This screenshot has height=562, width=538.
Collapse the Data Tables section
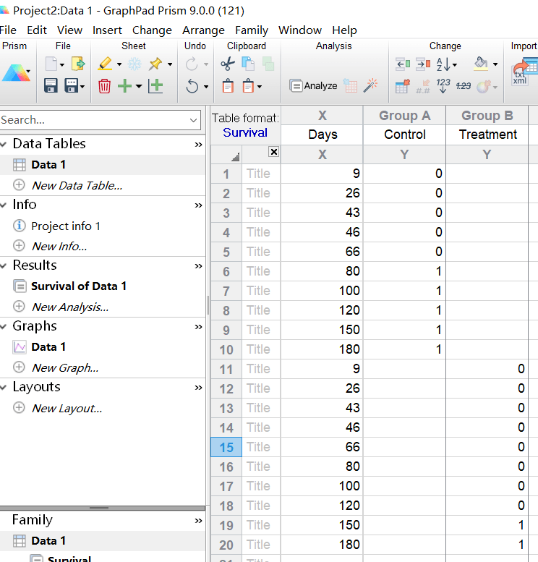coord(4,144)
